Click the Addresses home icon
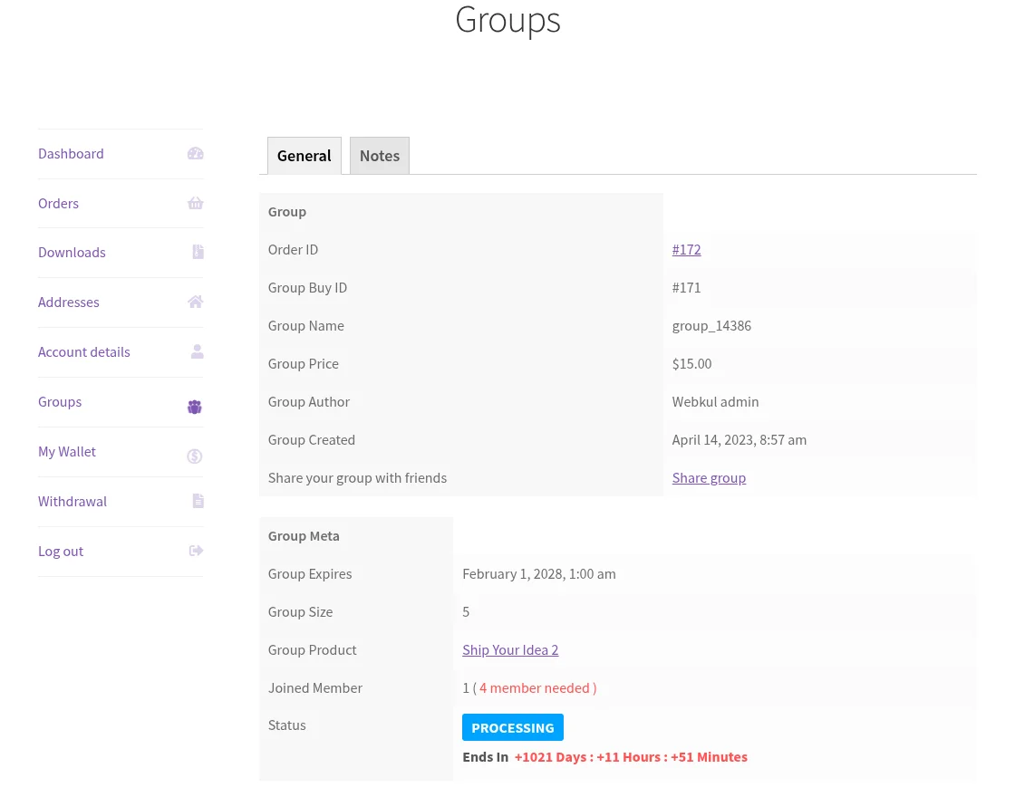1015x797 pixels. (x=195, y=302)
